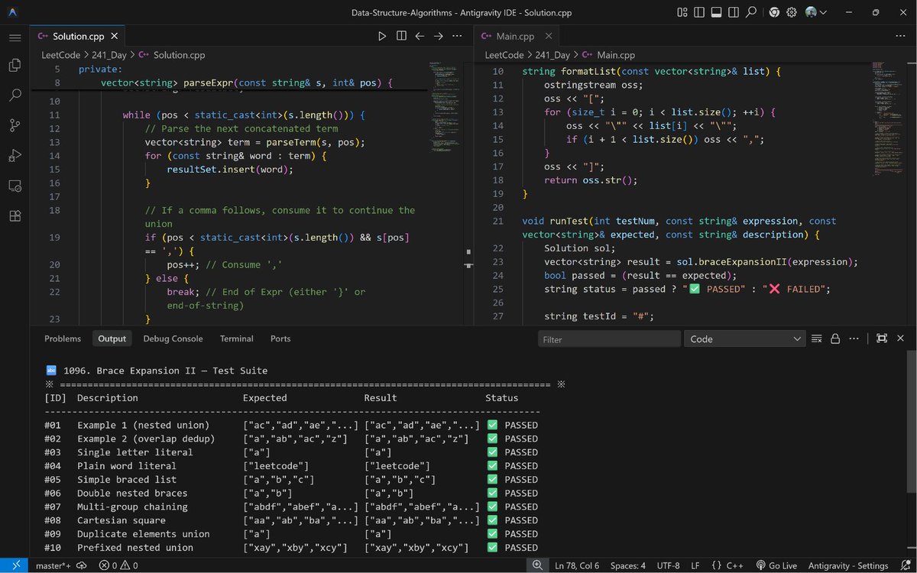Open the Search view in the activity bar
This screenshot has width=917, height=573.
coord(15,95)
